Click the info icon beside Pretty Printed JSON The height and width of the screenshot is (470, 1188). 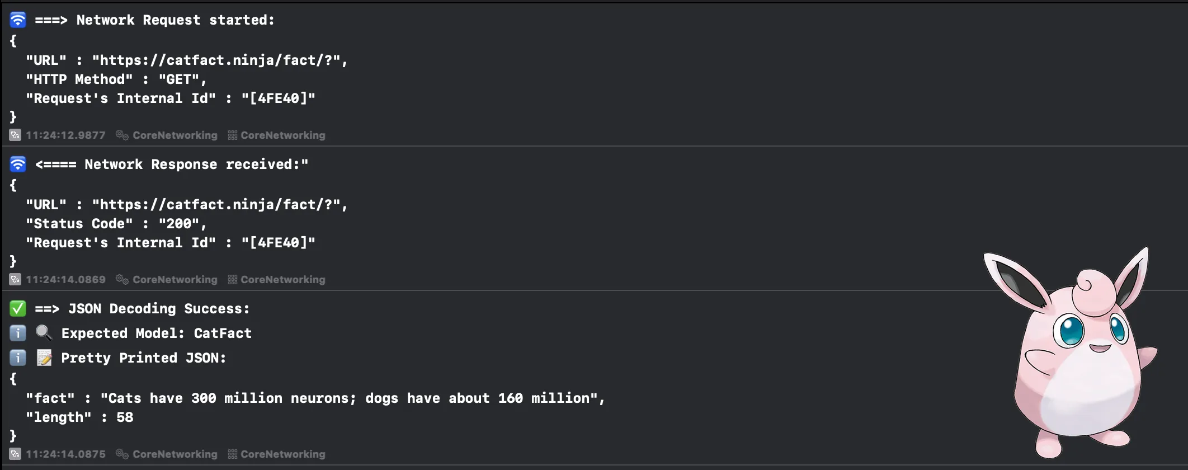coord(18,358)
